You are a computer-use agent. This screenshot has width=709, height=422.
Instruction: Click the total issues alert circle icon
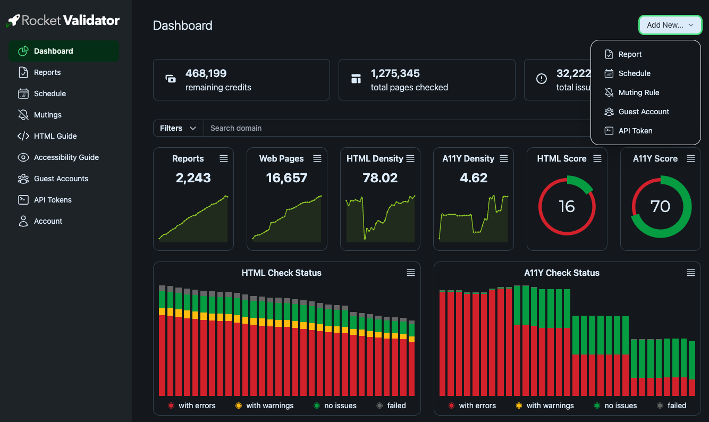click(x=542, y=79)
